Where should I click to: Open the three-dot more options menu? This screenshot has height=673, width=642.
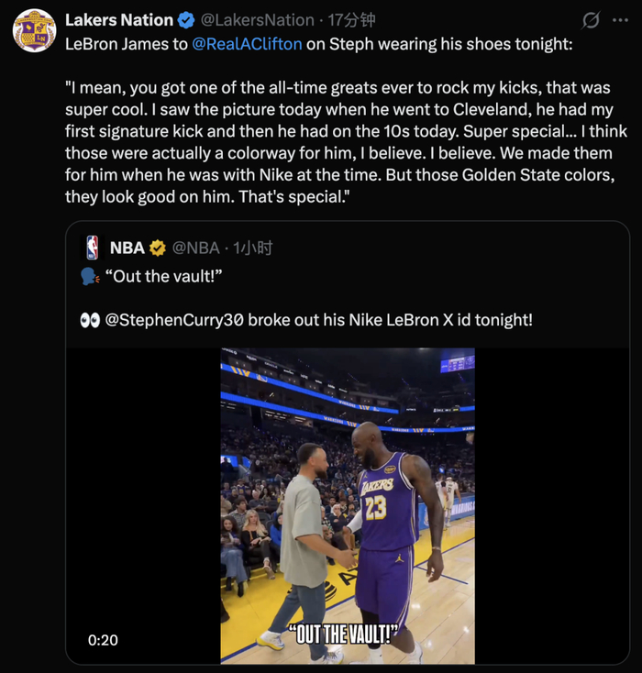click(623, 20)
